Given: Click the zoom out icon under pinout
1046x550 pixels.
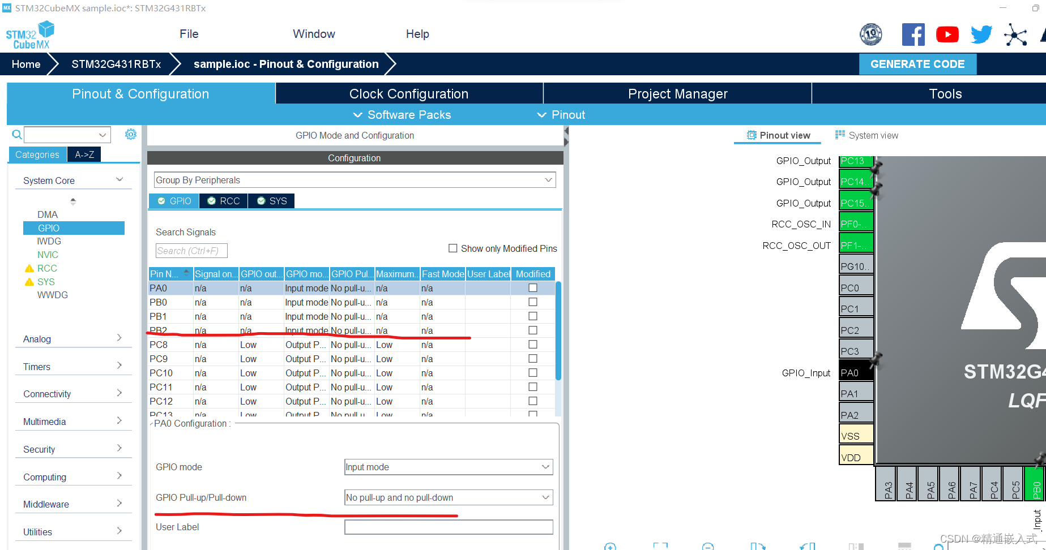Looking at the screenshot, I should (x=708, y=546).
